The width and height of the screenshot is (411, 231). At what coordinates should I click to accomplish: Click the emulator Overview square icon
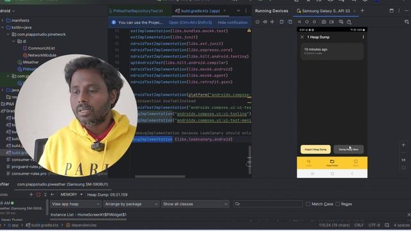(x=314, y=22)
